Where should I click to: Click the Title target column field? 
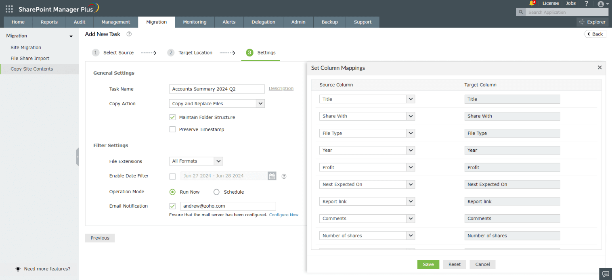(512, 99)
